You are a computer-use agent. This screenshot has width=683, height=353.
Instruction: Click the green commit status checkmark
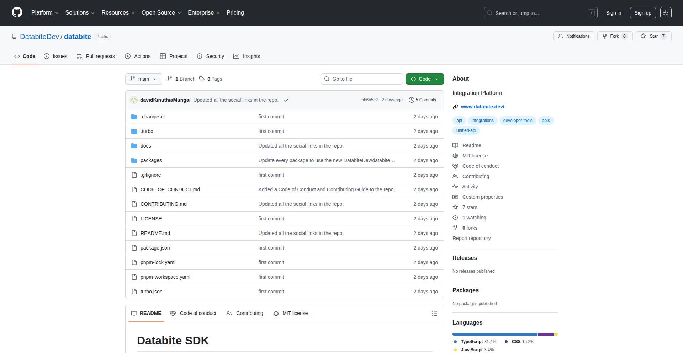coord(286,100)
